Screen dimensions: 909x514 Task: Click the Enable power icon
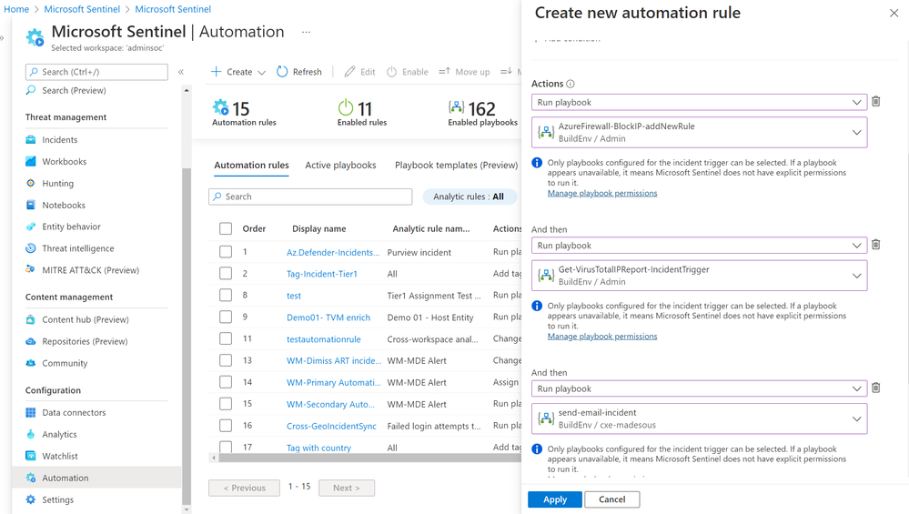[392, 72]
